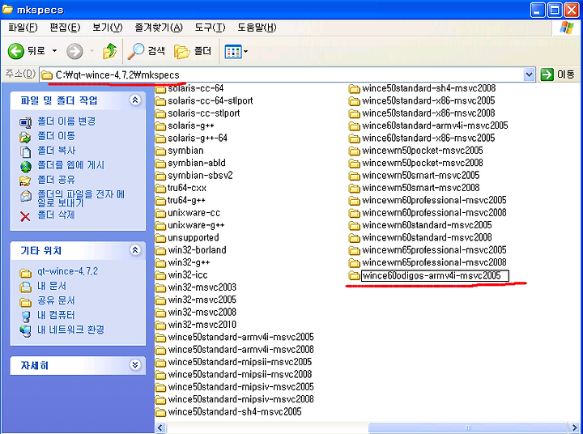Expand the address bar dropdown arrow
The width and height of the screenshot is (583, 434).
tap(529, 74)
